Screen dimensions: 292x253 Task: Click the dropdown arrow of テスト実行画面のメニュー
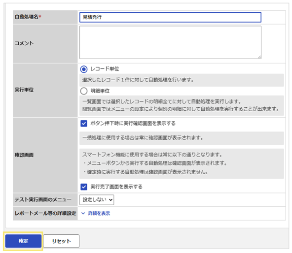(110, 200)
